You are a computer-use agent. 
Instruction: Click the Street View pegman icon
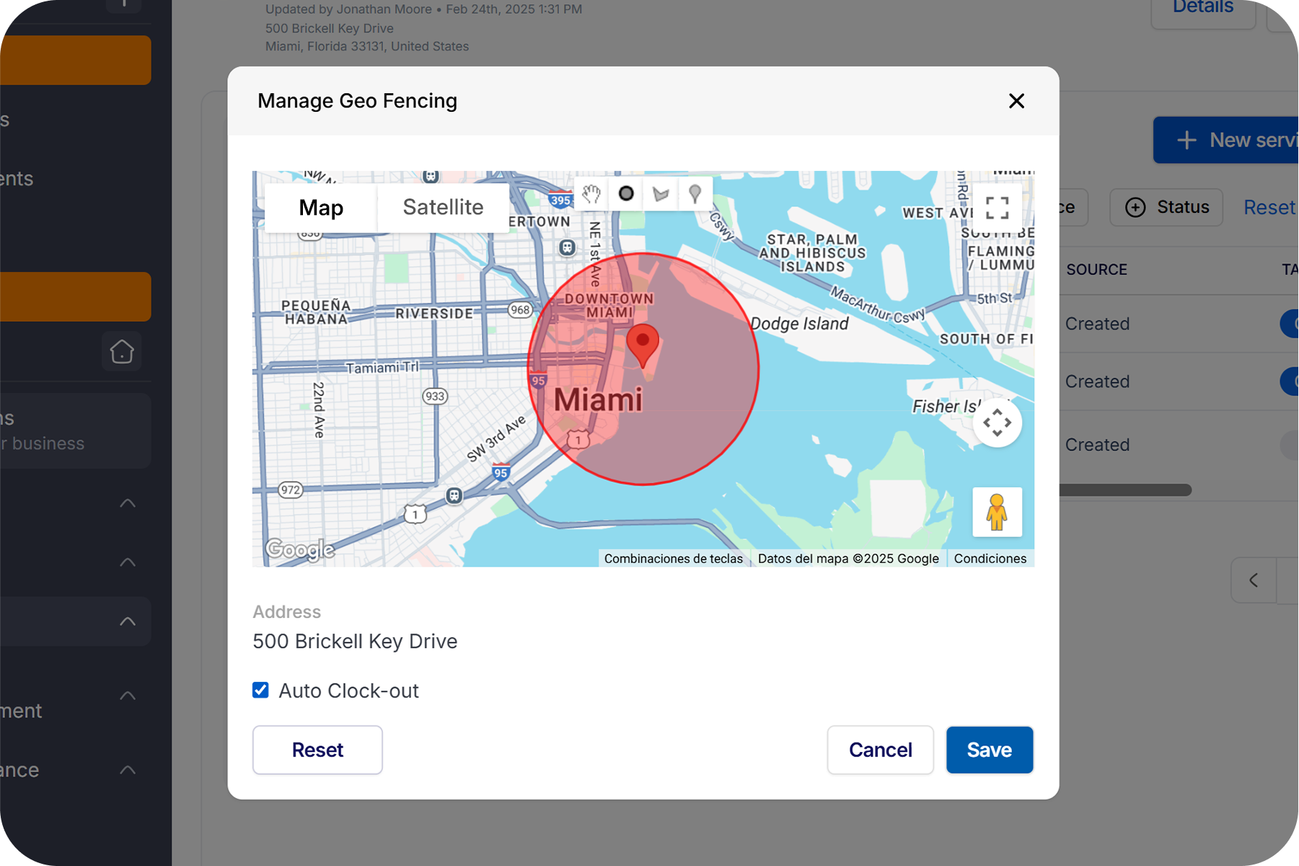997,512
